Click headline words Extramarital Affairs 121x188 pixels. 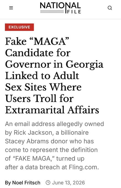52,110
